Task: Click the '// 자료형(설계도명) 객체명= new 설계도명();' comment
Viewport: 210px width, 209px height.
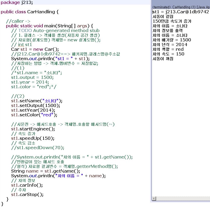Action: [x=56, y=40]
